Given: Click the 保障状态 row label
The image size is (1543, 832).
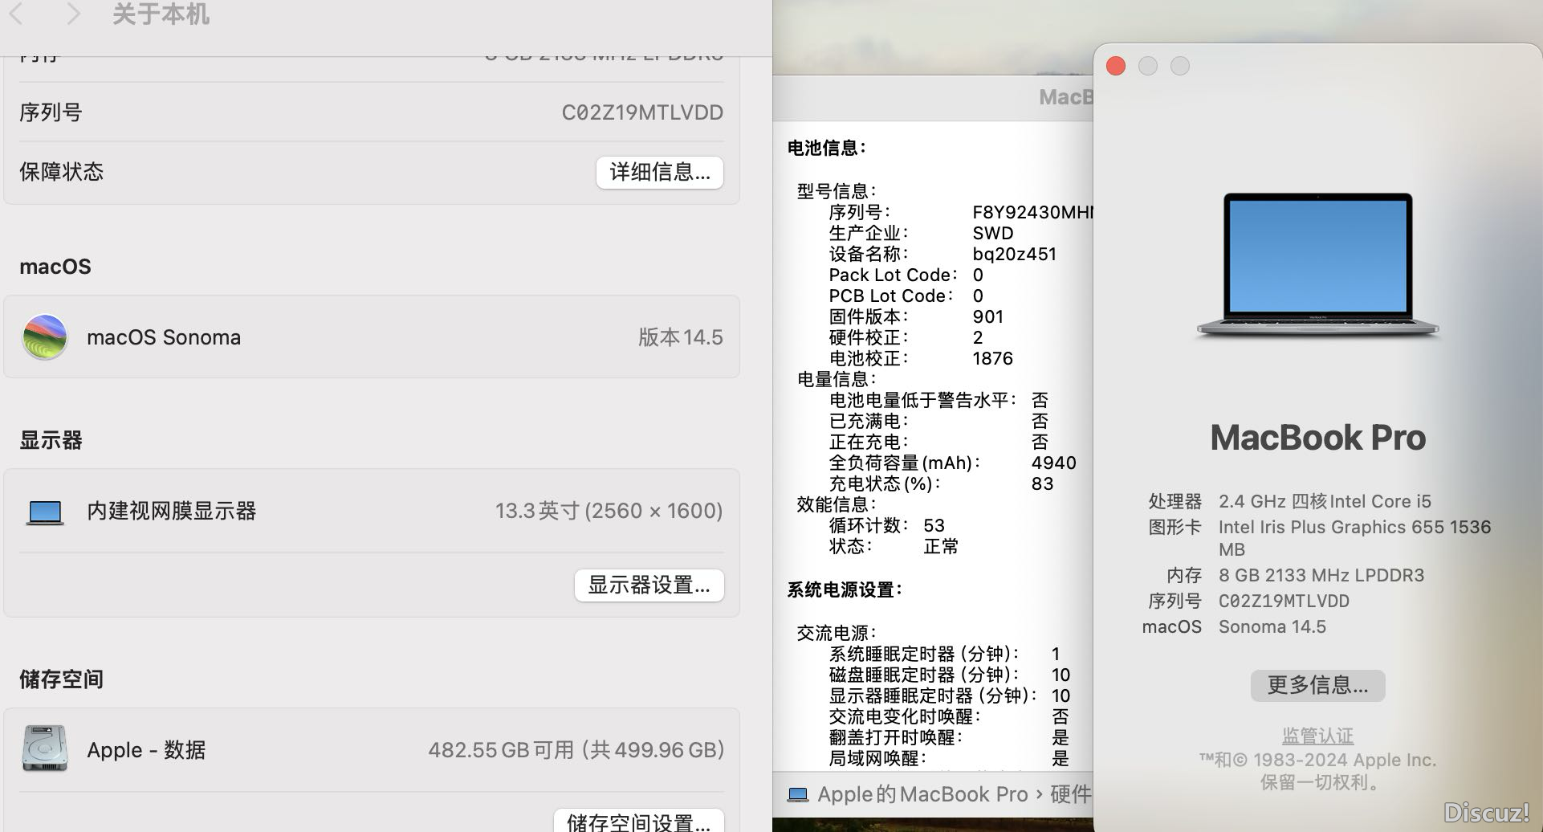Looking at the screenshot, I should [62, 171].
